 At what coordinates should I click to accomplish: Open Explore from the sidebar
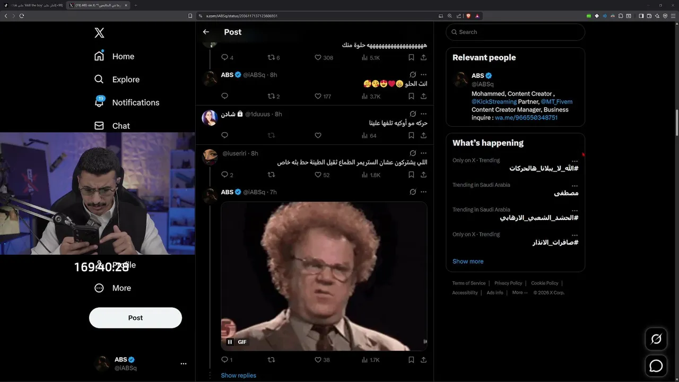pyautogui.click(x=117, y=80)
